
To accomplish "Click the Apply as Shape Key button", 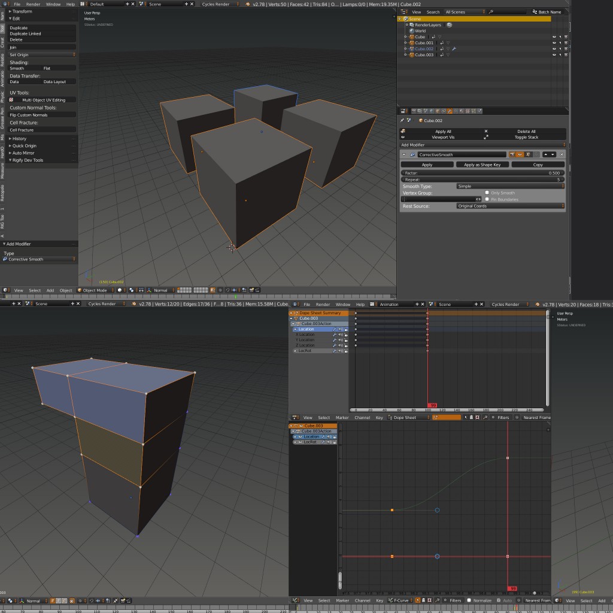I will 482,165.
